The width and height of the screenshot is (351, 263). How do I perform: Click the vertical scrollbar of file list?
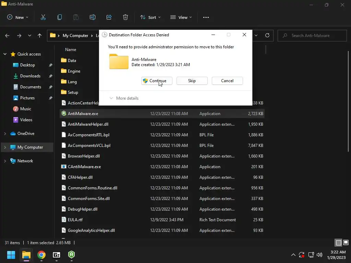(348, 101)
